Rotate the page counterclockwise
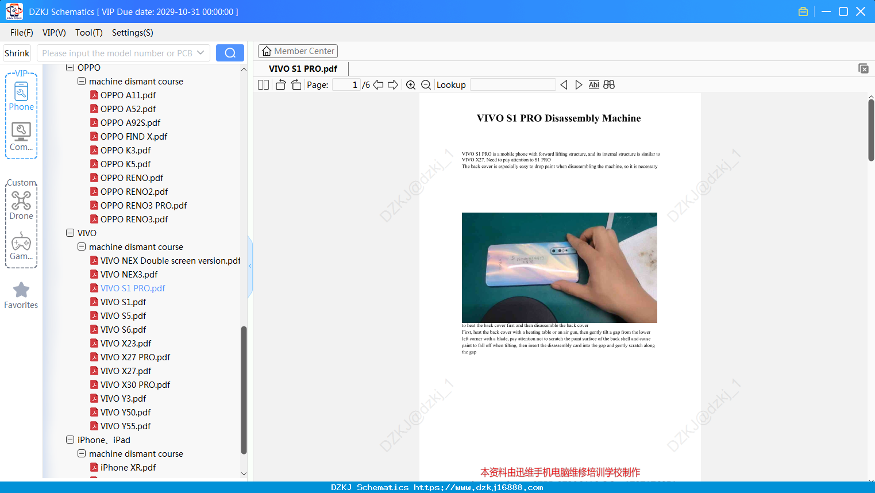875x493 pixels. point(280,85)
